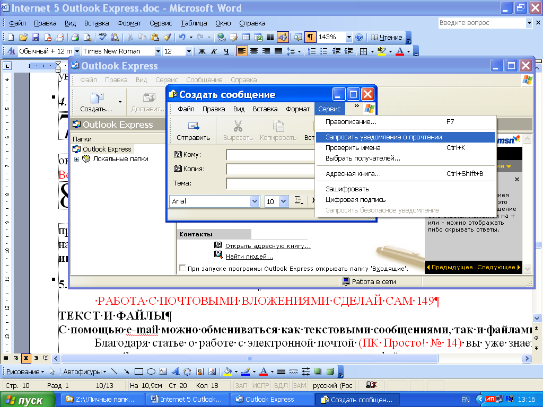Start a numbered list in Word

pos(311,51)
